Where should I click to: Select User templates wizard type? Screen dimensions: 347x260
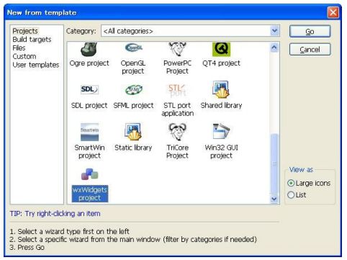pos(36,65)
